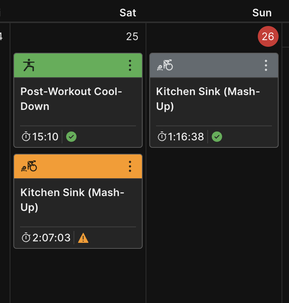Click the cycling icon on gray Sunday card
The height and width of the screenshot is (303, 289).
(165, 65)
